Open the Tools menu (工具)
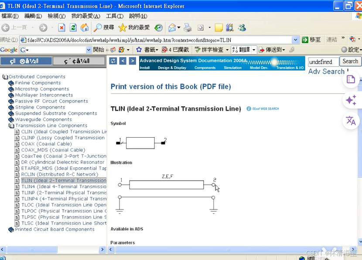Screen dimensions: 362x260 (115, 16)
